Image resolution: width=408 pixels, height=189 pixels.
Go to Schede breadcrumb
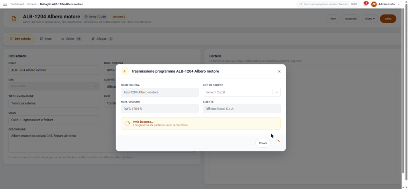32,4
